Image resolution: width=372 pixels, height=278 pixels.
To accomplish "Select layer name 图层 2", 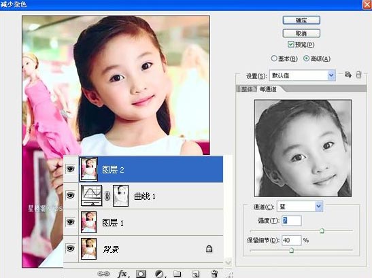I will pyautogui.click(x=113, y=170).
